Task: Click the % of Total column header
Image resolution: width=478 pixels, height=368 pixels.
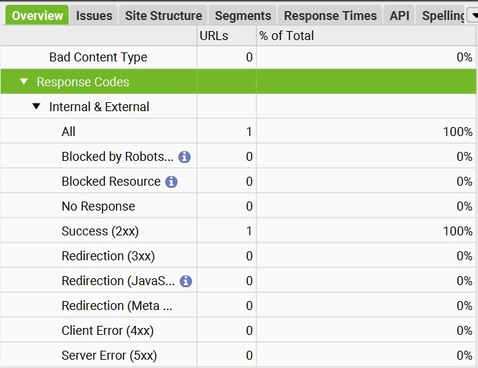Action: coord(286,35)
